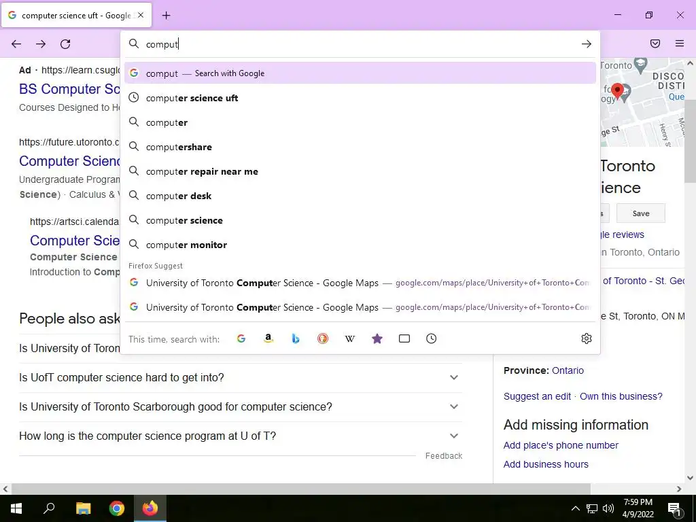Open the Firefox hamburger menu
This screenshot has width=696, height=522.
click(x=680, y=43)
